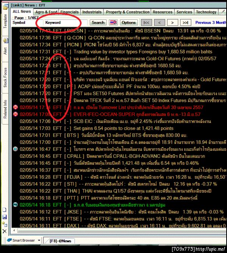Screen dimensions: 227x253
Task: Click the small settings icon below save
Action: [x=5, y=224]
